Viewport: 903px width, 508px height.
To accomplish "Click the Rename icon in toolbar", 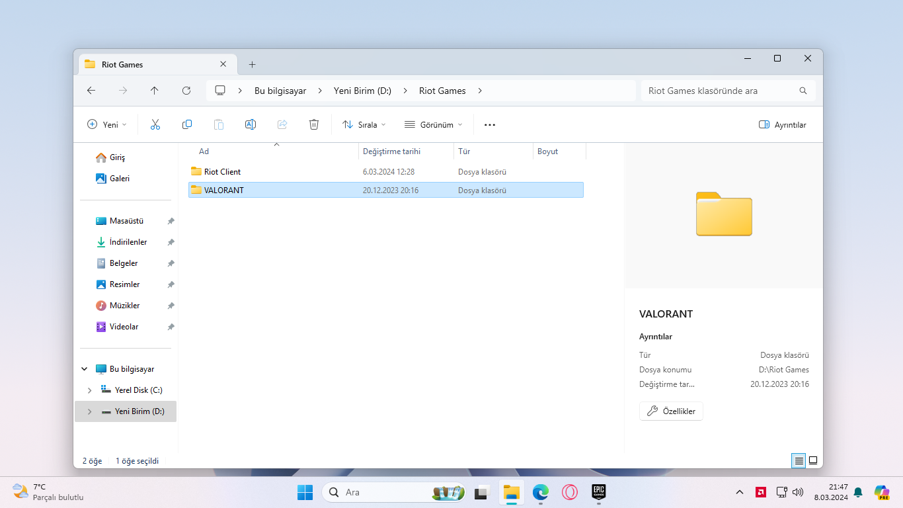I will (x=251, y=124).
